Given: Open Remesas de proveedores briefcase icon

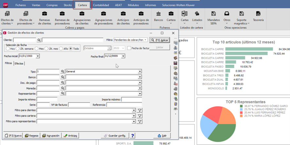Looking at the screenshot, I should click(62, 13).
